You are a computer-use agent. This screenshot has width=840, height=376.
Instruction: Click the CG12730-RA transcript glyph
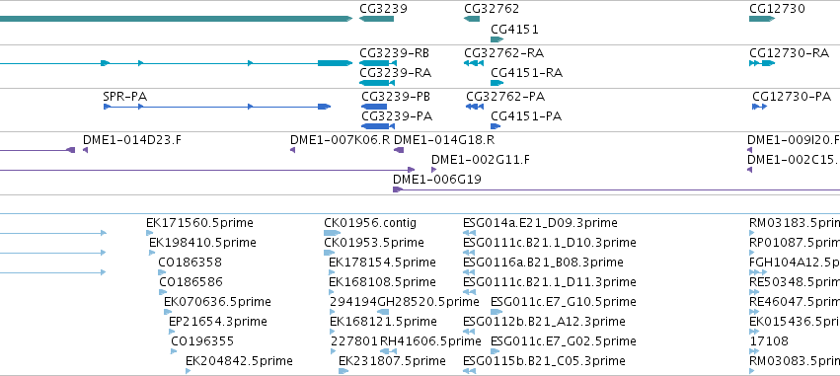click(x=762, y=63)
